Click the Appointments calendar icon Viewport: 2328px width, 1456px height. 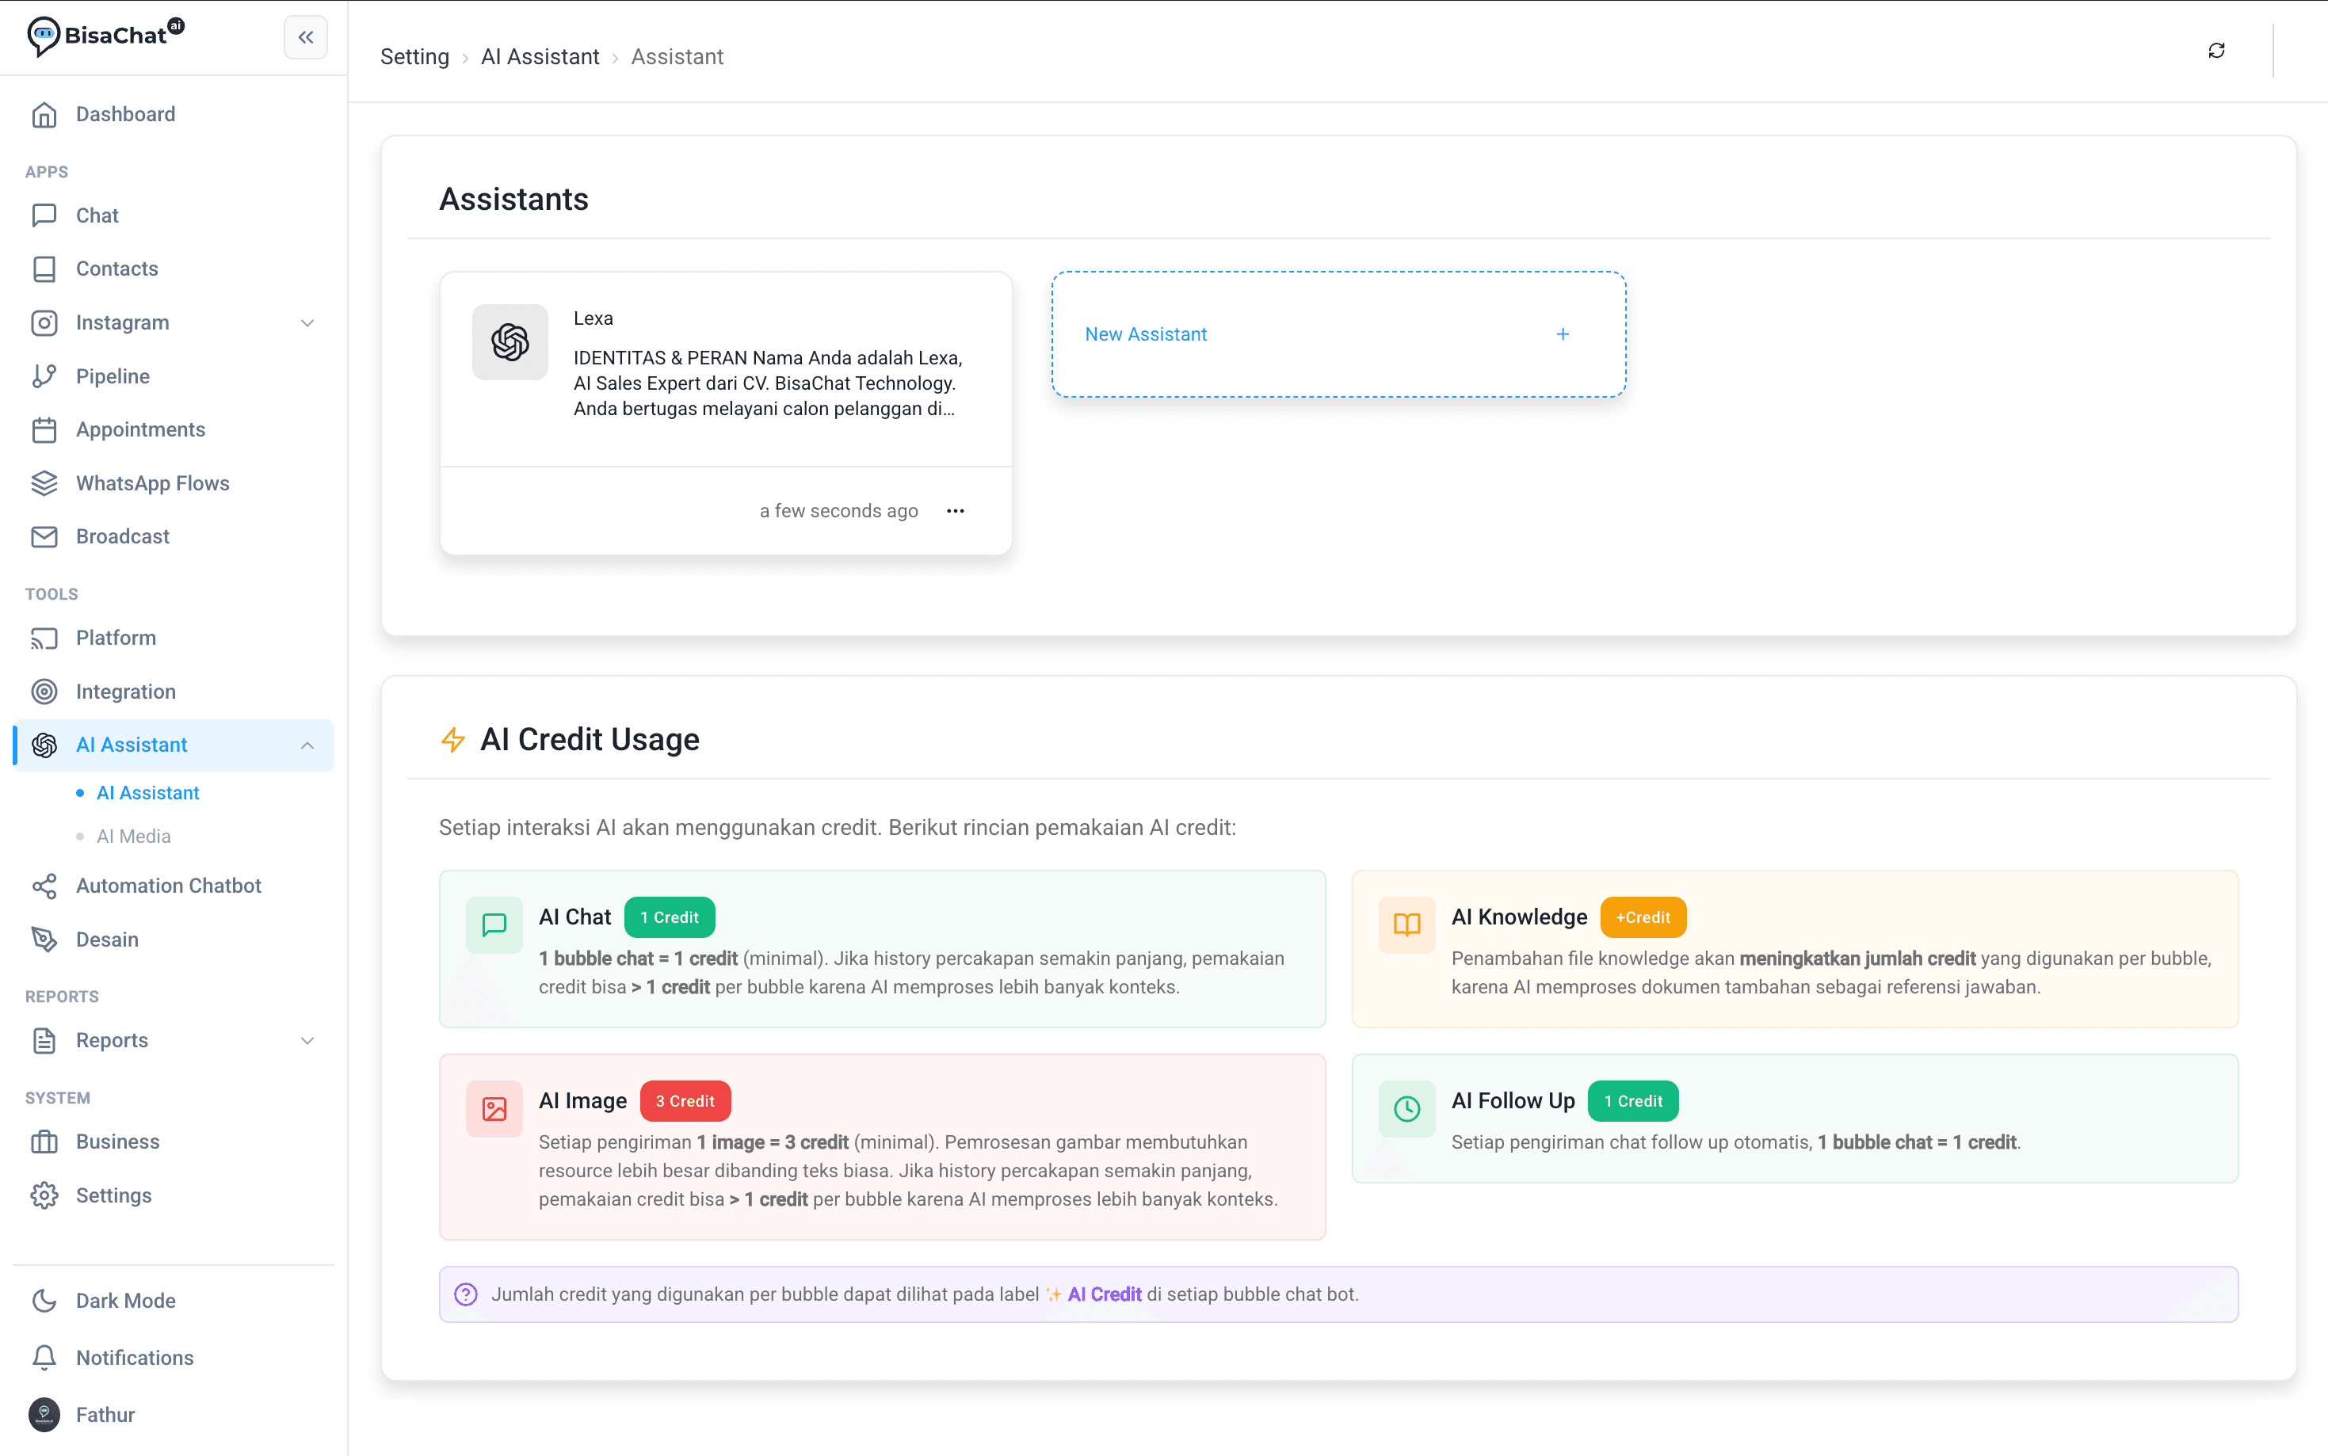tap(44, 429)
